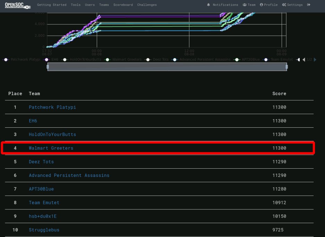The image size is (325, 237).
Task: Toggle APT30Blue legend series
Action: pos(247,59)
